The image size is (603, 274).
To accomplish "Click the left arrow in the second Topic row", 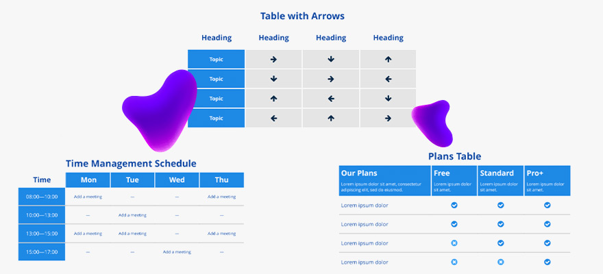I will coord(388,79).
